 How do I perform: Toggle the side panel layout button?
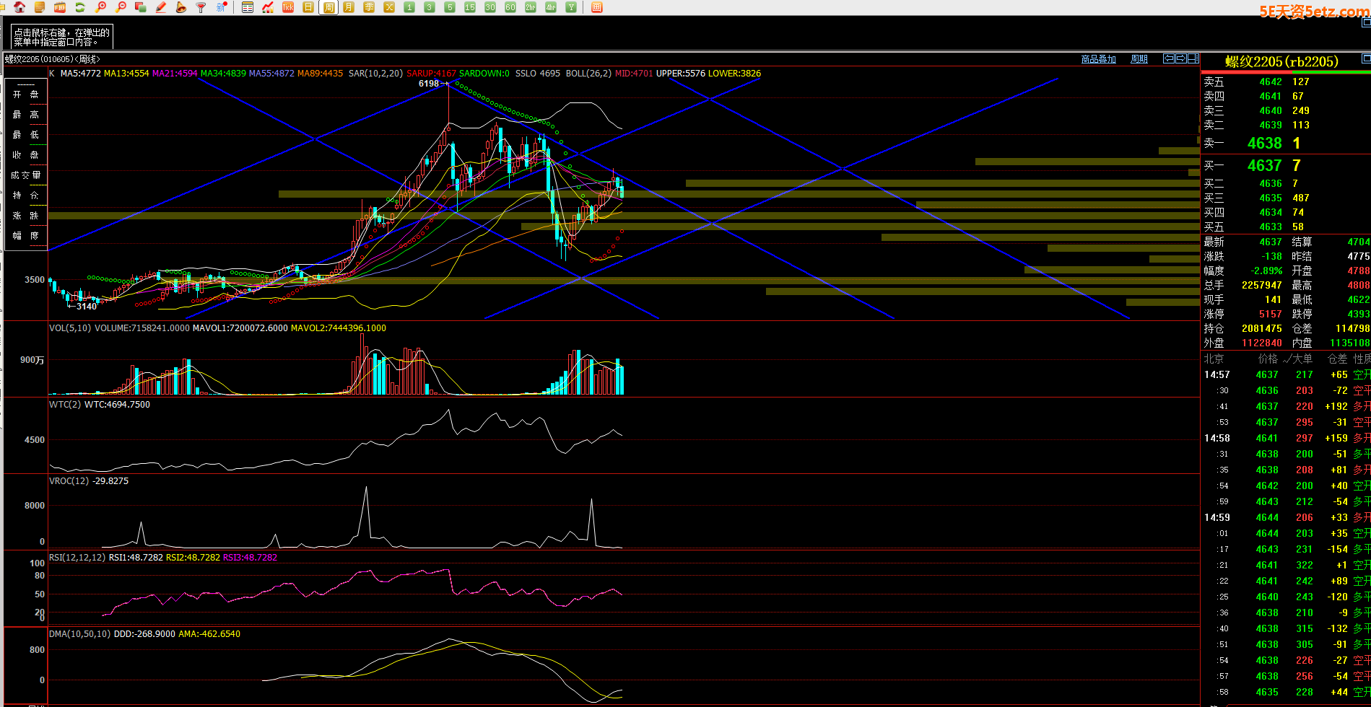point(1193,58)
